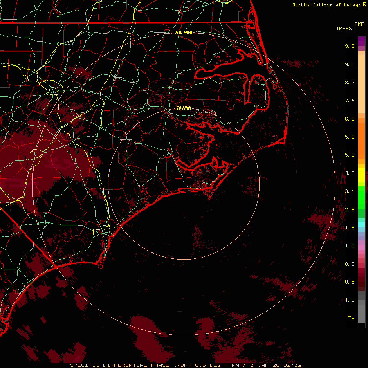Click the 7.4 value on the color scale
This screenshot has width=368, height=368.
350,101
